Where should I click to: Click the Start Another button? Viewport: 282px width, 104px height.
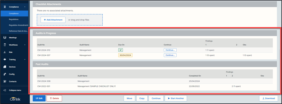pos(176,98)
